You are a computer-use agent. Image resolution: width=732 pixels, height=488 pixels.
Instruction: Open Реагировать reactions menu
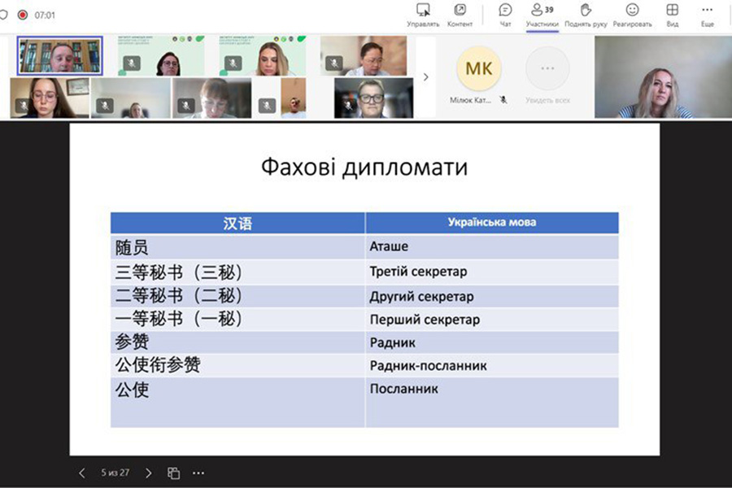632,15
